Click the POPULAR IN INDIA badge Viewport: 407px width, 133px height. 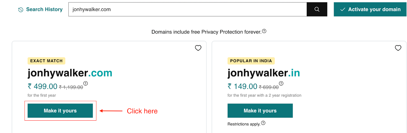point(251,61)
